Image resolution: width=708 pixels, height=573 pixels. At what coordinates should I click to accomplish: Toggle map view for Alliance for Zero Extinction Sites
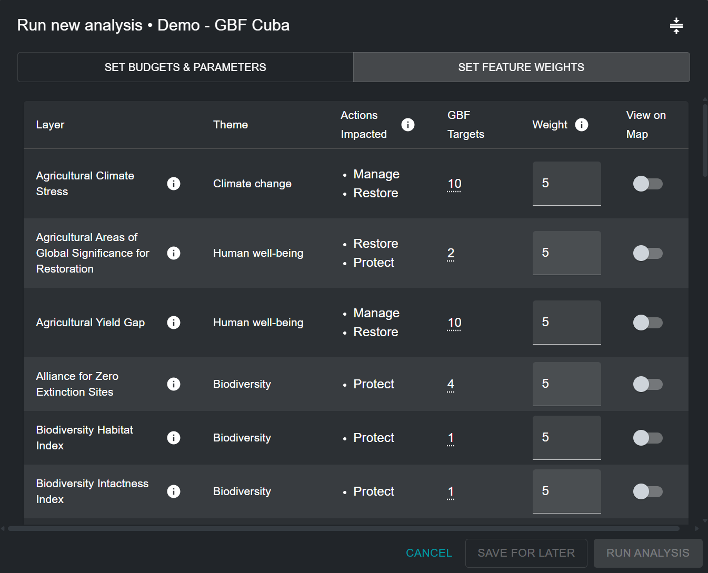pos(647,384)
